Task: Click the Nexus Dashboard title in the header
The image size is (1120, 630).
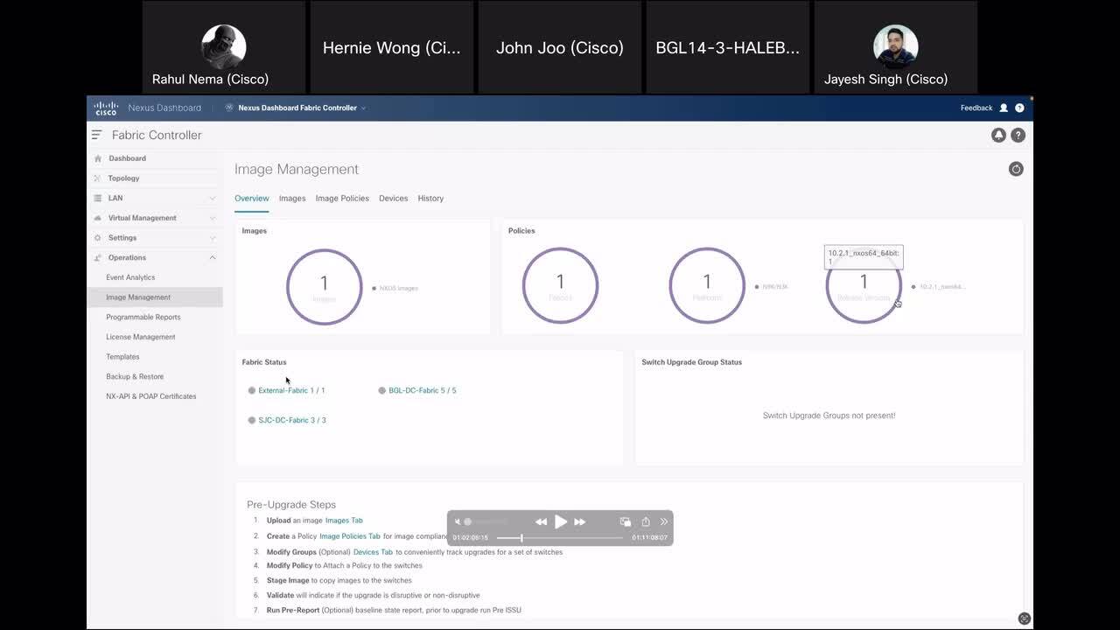Action: coord(164,108)
